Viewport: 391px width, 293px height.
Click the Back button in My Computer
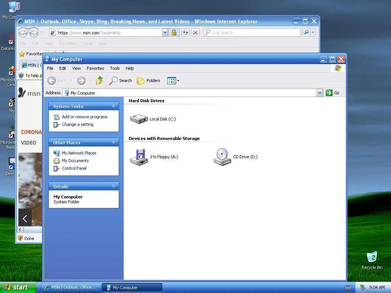[x=57, y=80]
